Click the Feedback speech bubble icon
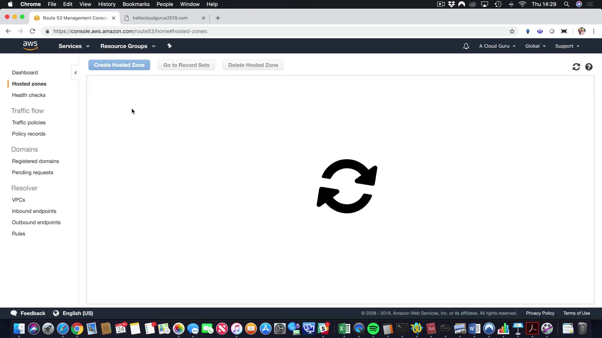Image resolution: width=602 pixels, height=338 pixels. pyautogui.click(x=14, y=313)
